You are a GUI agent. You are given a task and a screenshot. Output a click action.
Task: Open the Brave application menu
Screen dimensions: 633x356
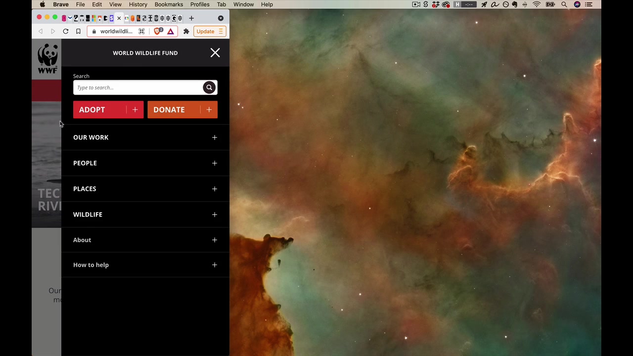tap(61, 4)
